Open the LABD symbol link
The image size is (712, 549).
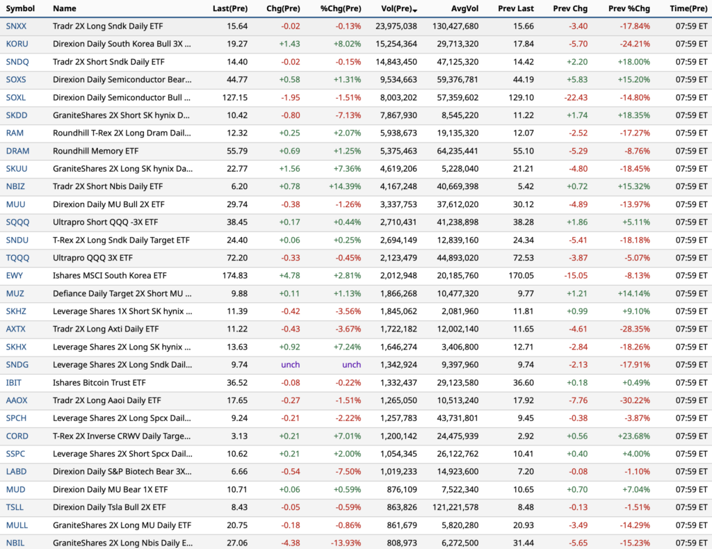pos(17,471)
